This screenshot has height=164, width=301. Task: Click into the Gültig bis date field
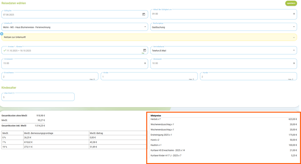(x=75, y=14)
